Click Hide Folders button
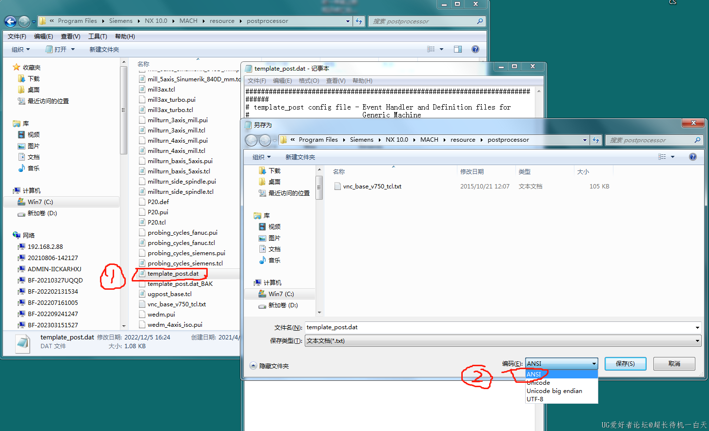 click(269, 366)
